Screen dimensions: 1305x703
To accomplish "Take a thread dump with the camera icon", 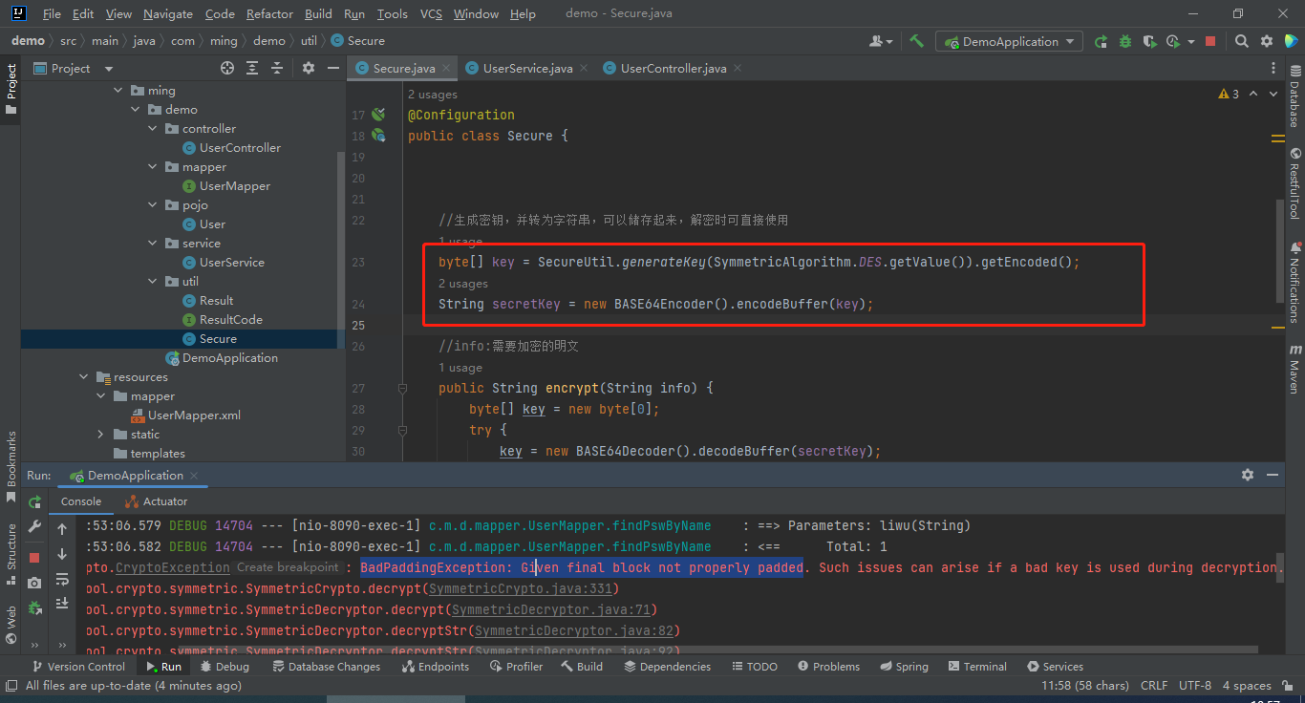I will click(34, 582).
